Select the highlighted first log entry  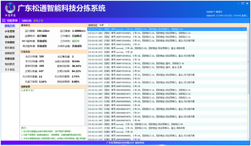tap(167, 29)
